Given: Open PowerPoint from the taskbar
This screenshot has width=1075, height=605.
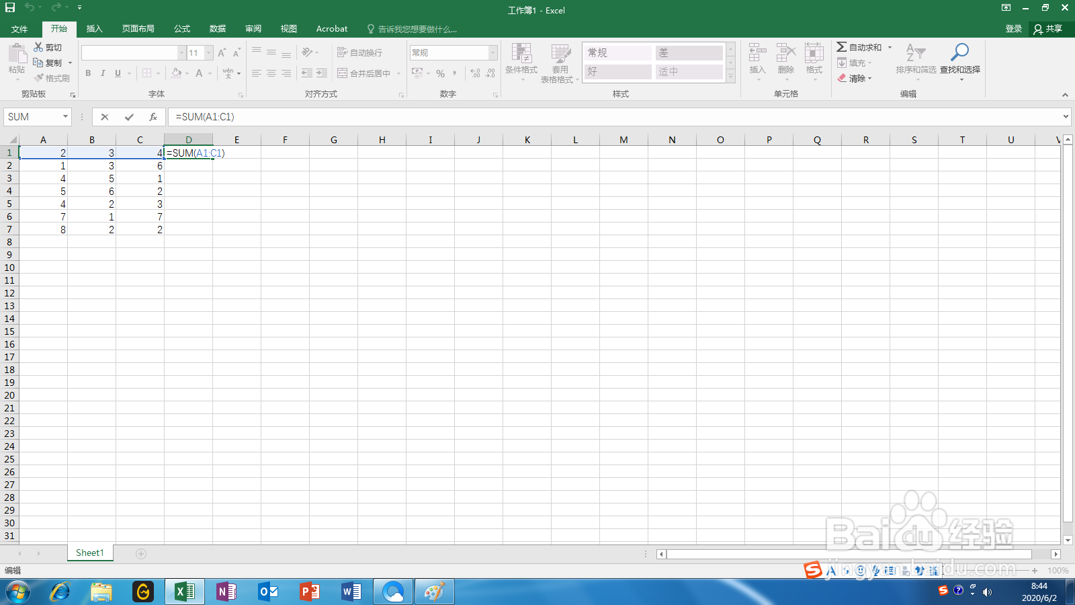Looking at the screenshot, I should click(310, 592).
